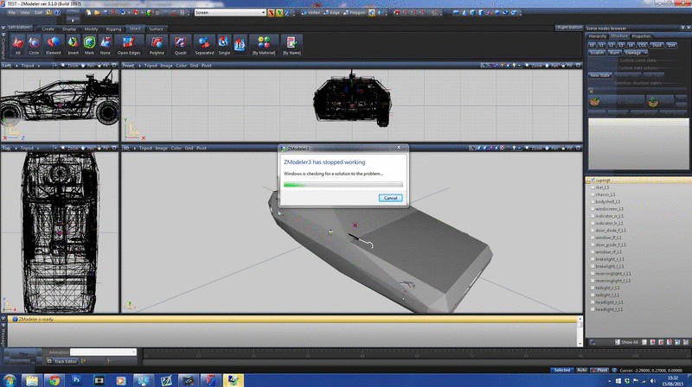Toggle the X axis constraint button
Image resolution: width=692 pixels, height=387 pixels.
point(272,13)
